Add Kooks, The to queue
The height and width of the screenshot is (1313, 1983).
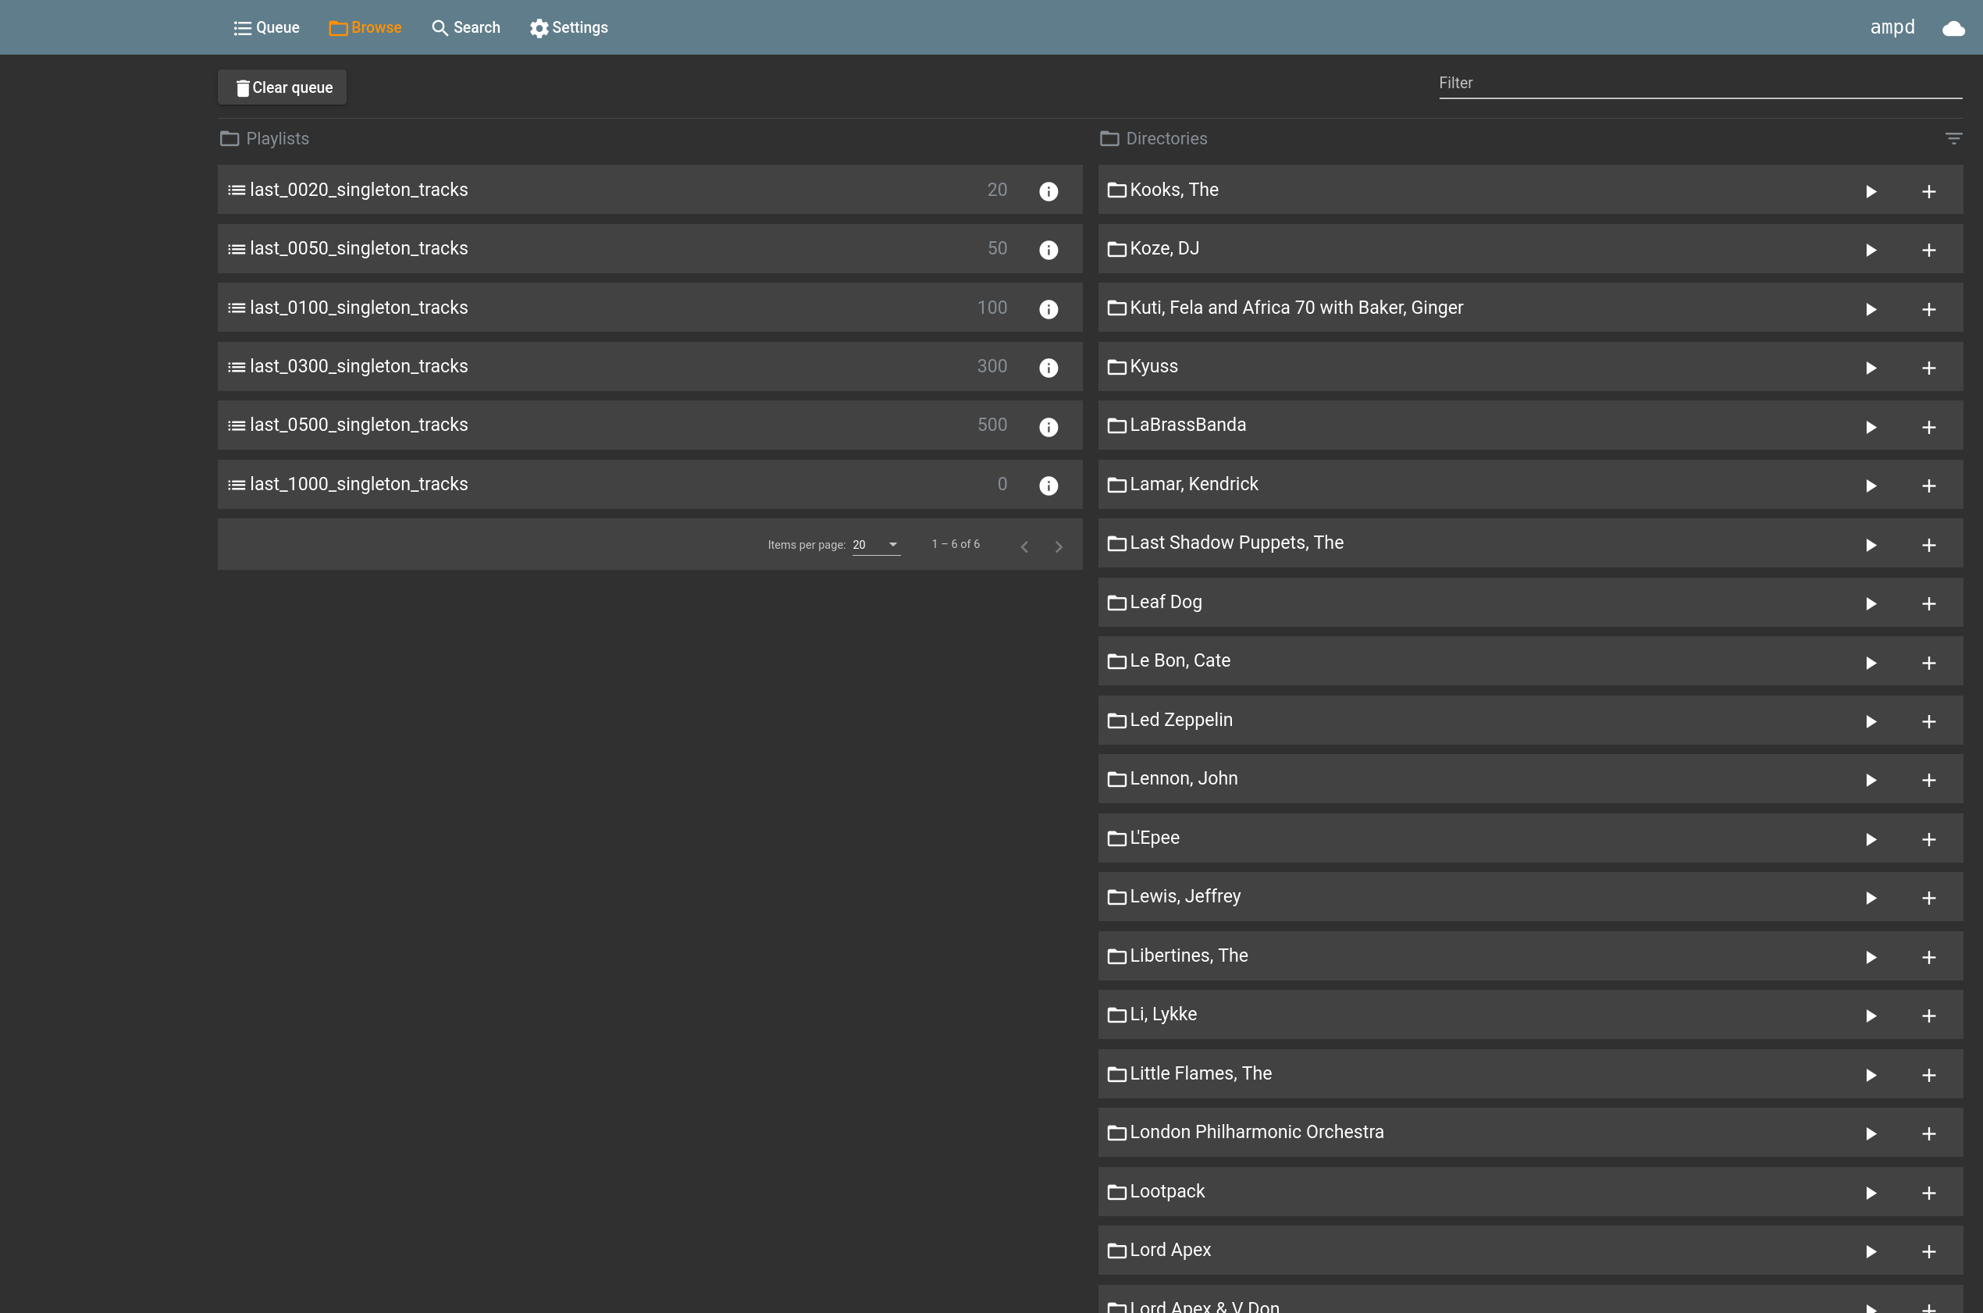pos(1928,191)
